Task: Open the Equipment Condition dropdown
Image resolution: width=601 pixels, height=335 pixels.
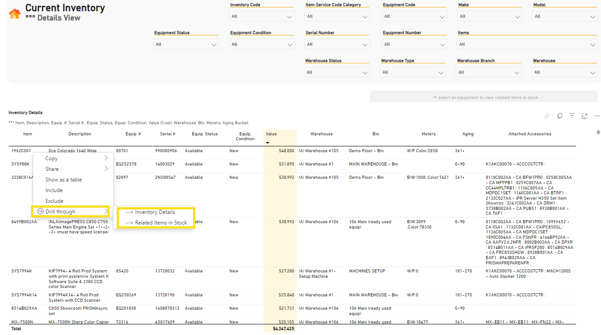Action: (x=262, y=44)
